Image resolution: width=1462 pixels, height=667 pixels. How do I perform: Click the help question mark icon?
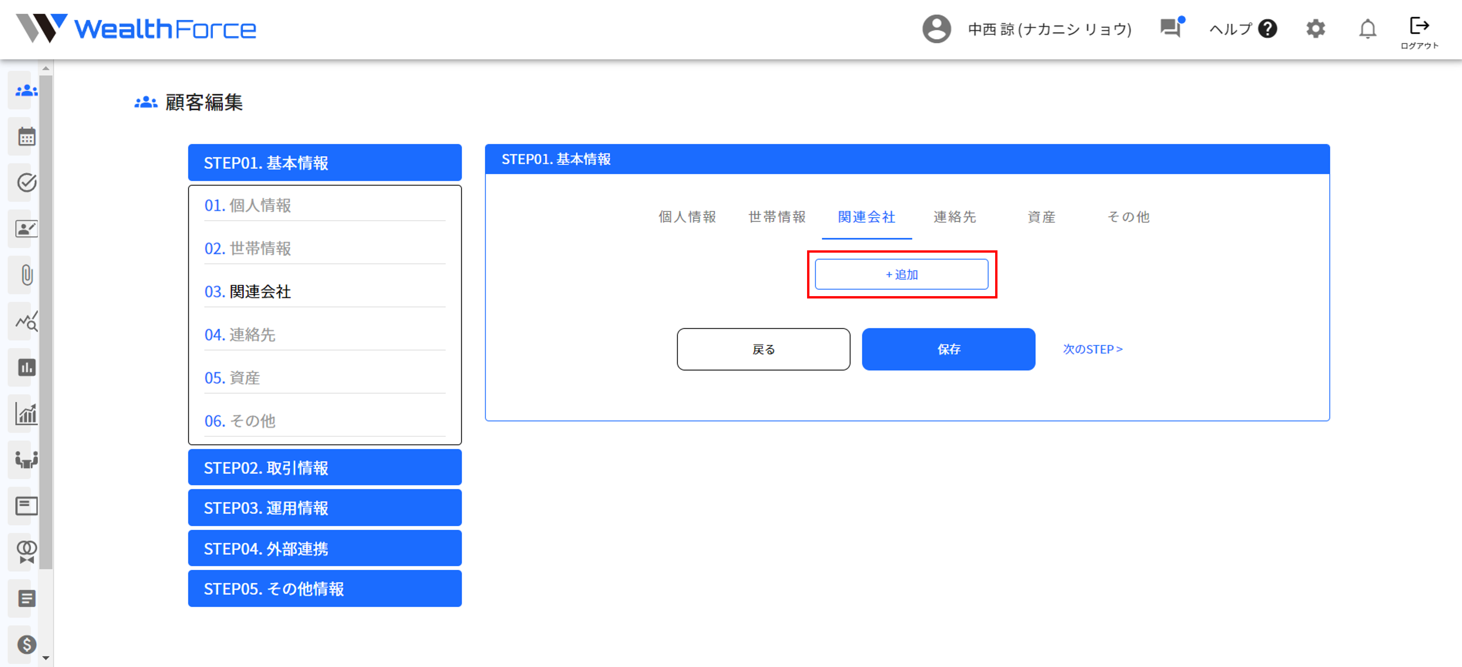point(1267,28)
